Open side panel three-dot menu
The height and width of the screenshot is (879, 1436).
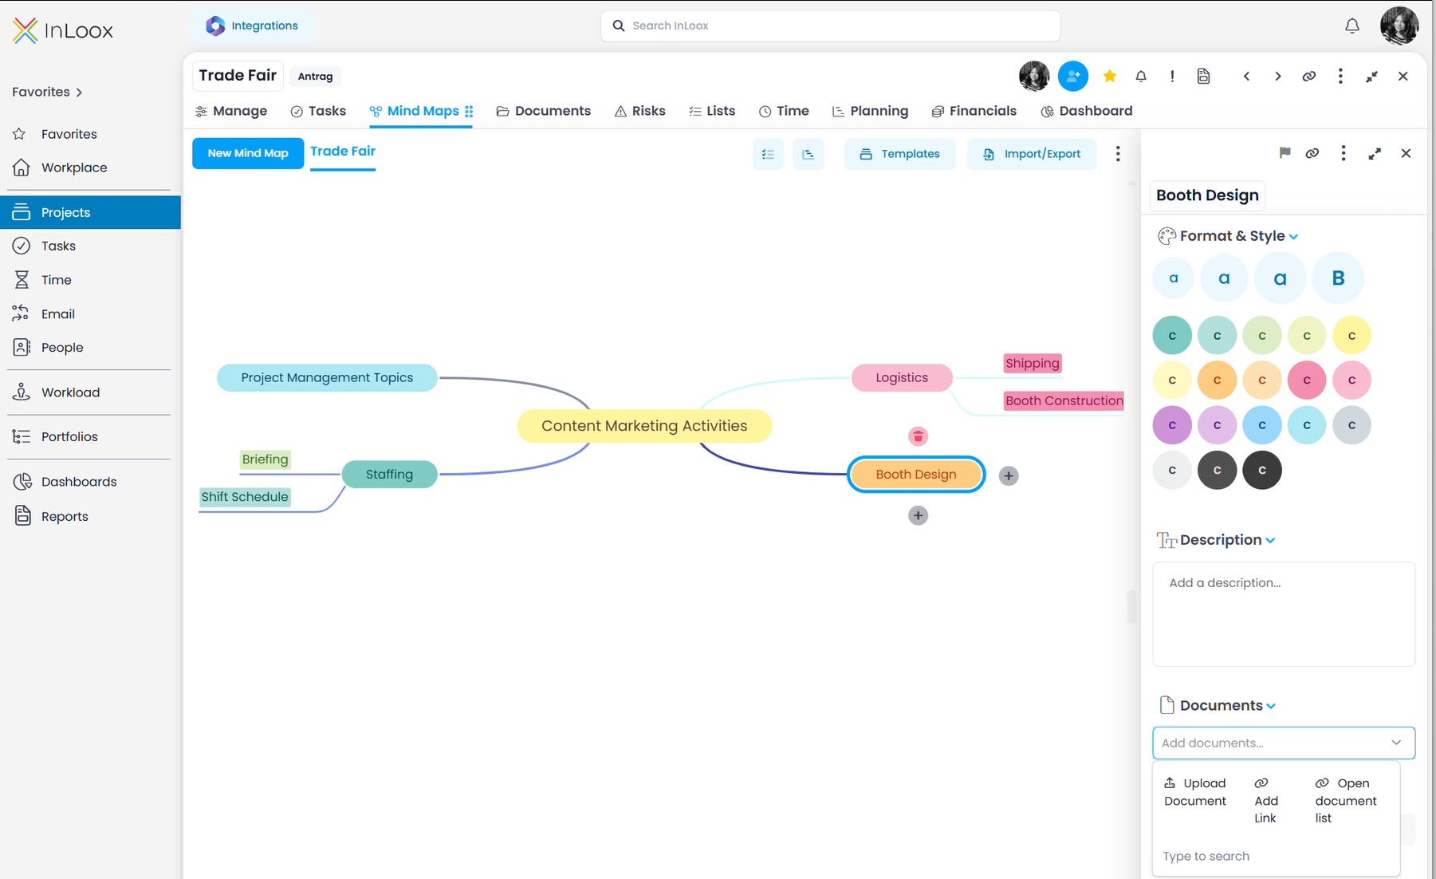[1344, 153]
